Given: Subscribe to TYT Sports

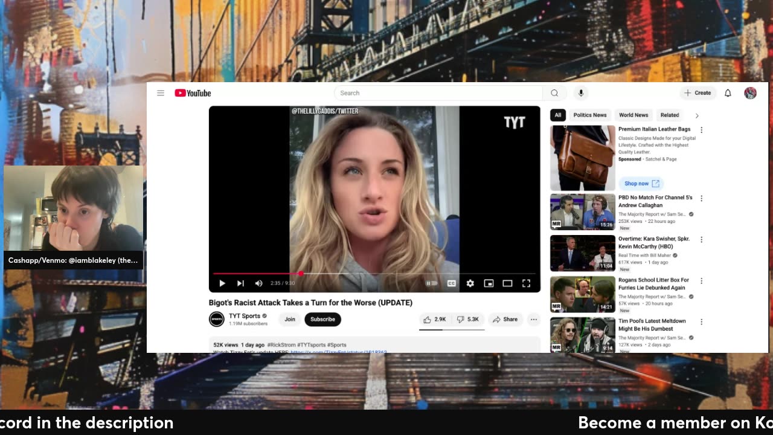Looking at the screenshot, I should [322, 320].
